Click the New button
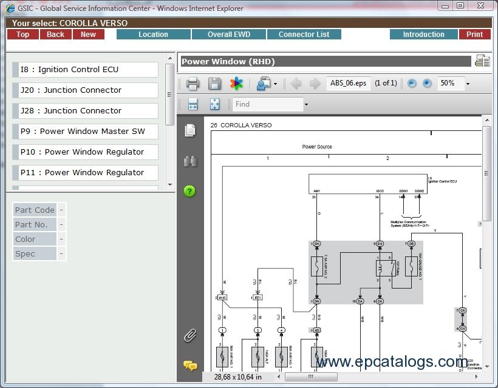498x388 pixels. click(x=88, y=34)
